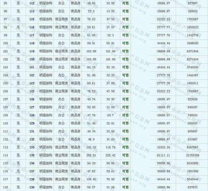
Task: Click room number 125 link
Action: (x=32, y=91)
